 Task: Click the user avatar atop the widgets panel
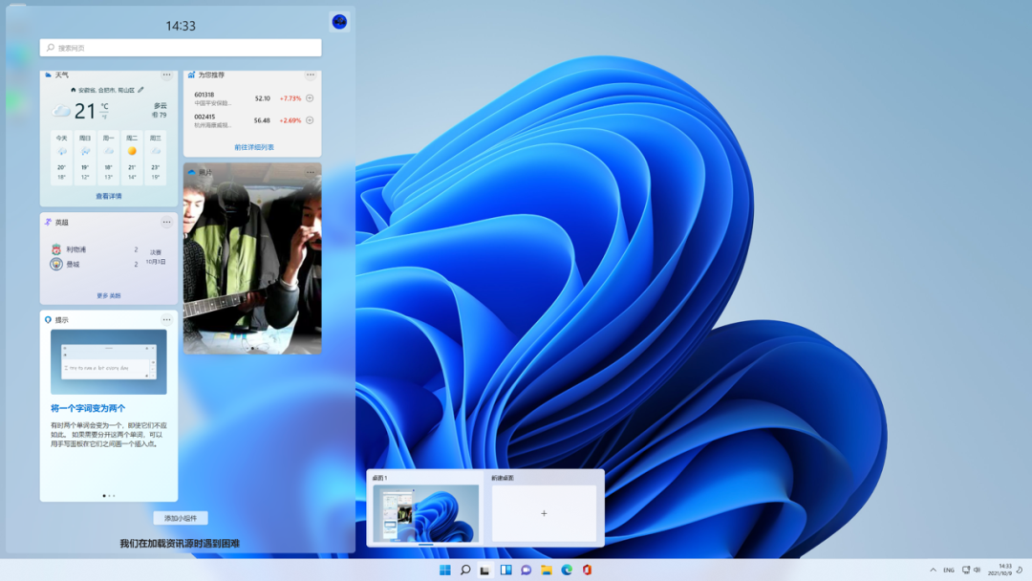coord(339,21)
